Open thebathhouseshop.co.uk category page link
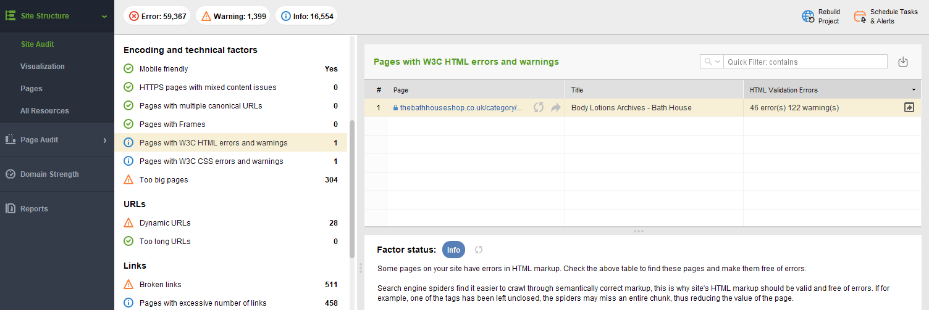Viewport: 929px width, 310px height. click(461, 107)
